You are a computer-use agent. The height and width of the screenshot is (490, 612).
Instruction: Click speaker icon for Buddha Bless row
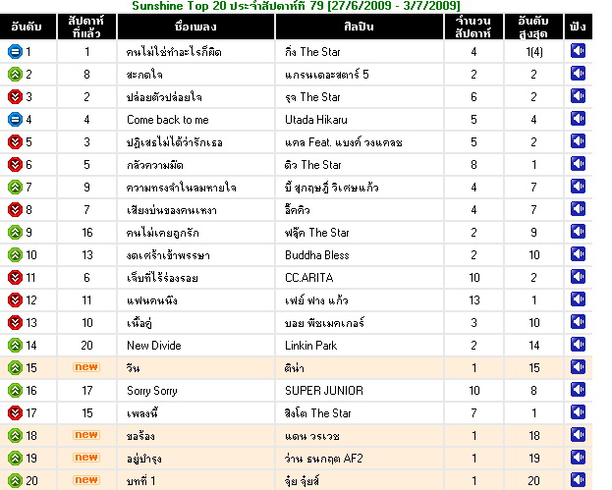tap(578, 254)
